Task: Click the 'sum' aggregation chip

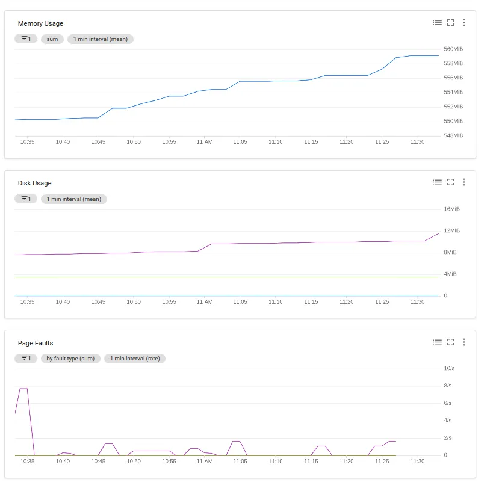Action: [52, 39]
